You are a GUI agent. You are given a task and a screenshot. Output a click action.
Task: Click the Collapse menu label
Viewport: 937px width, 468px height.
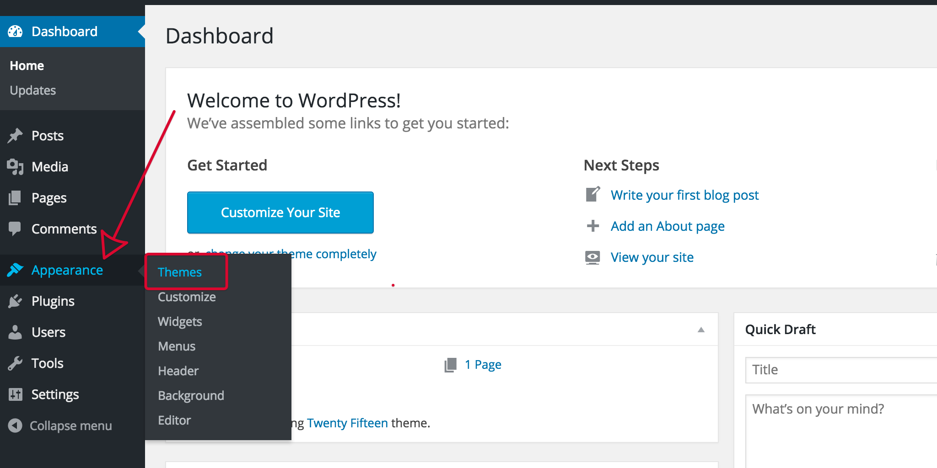click(x=71, y=425)
